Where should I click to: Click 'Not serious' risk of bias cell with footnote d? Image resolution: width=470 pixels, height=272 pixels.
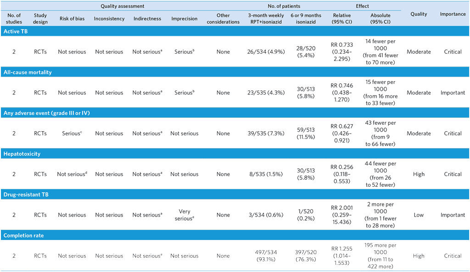pos(72,174)
